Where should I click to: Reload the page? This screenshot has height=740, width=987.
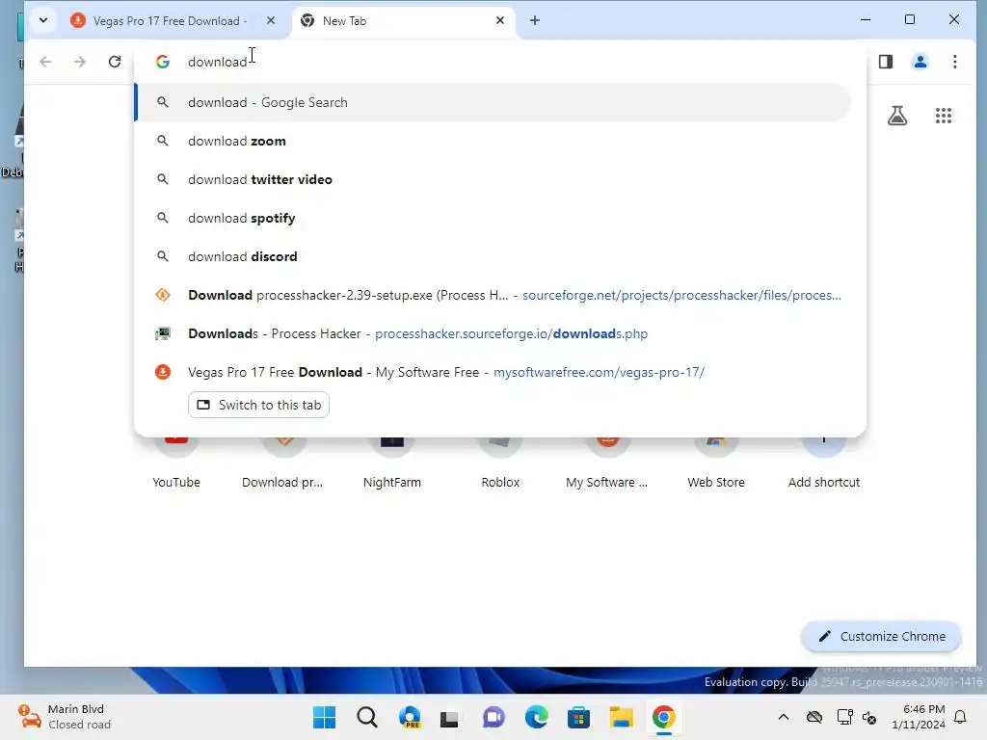point(115,62)
